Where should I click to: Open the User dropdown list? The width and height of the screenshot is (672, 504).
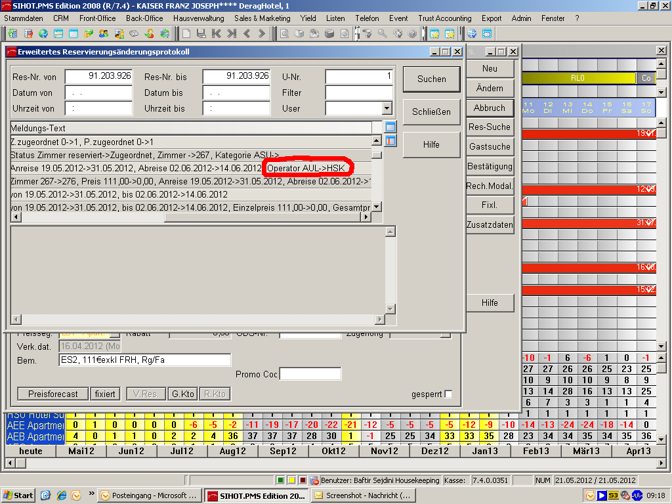point(387,109)
